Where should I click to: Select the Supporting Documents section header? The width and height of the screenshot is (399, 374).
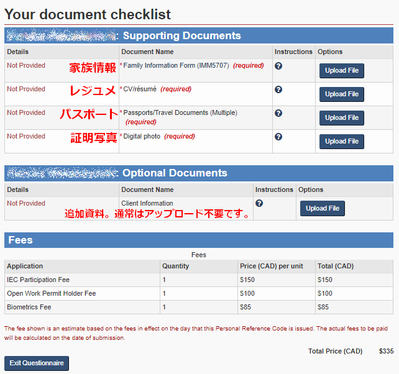point(181,35)
